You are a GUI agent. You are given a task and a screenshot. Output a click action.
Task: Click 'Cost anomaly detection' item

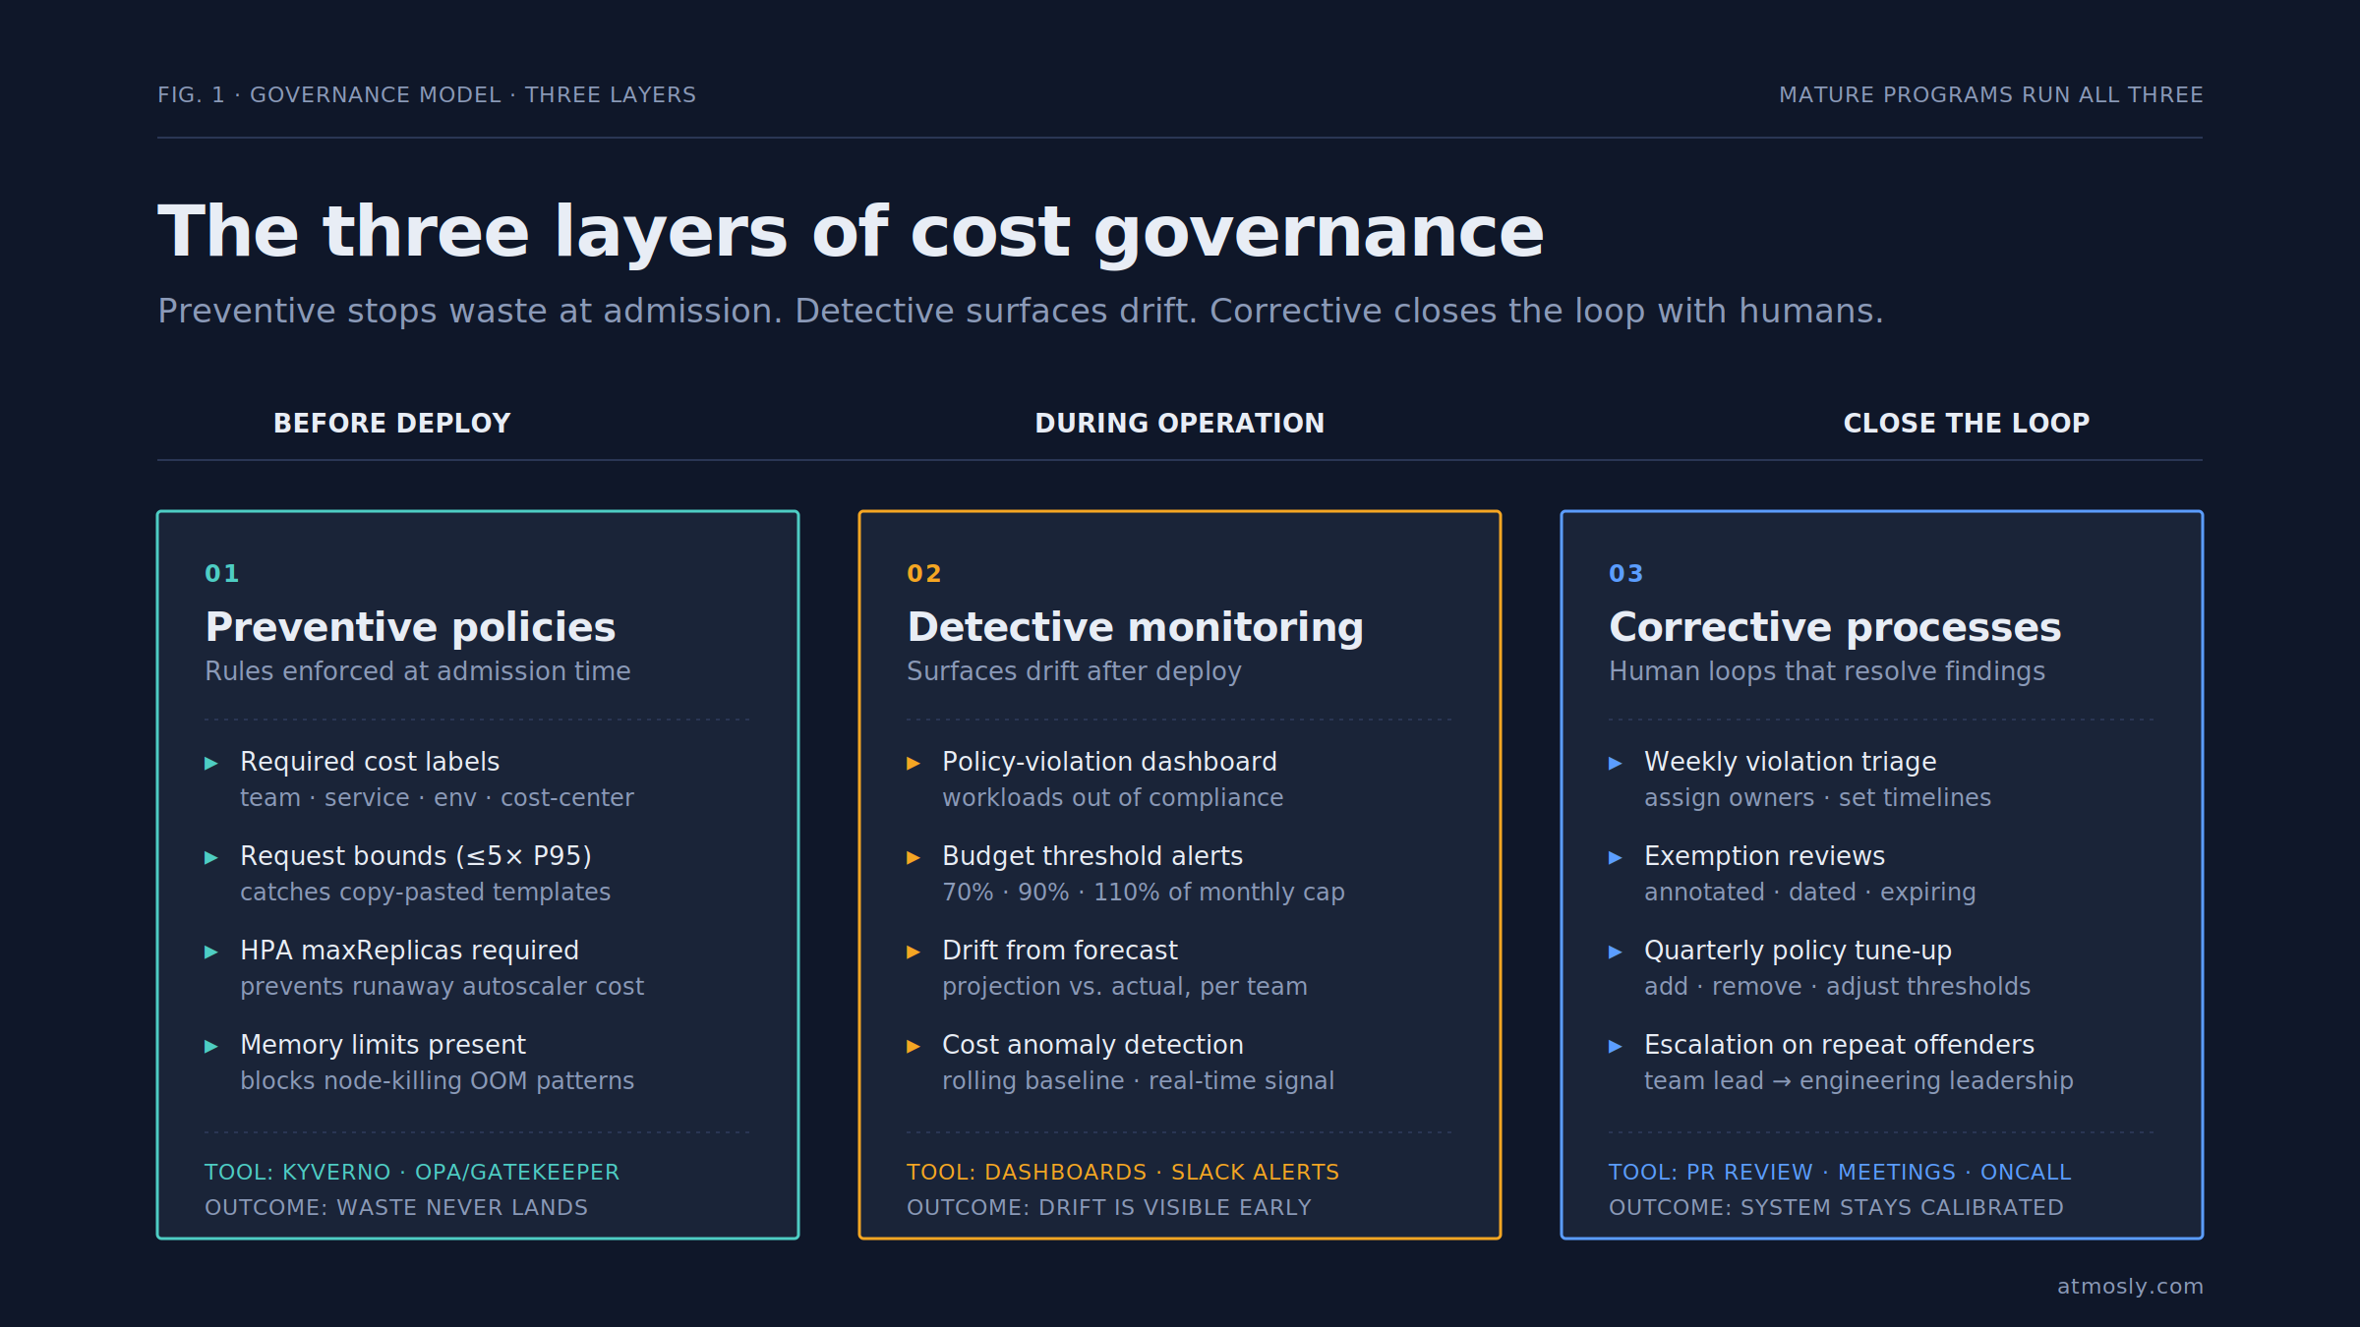point(1092,1045)
